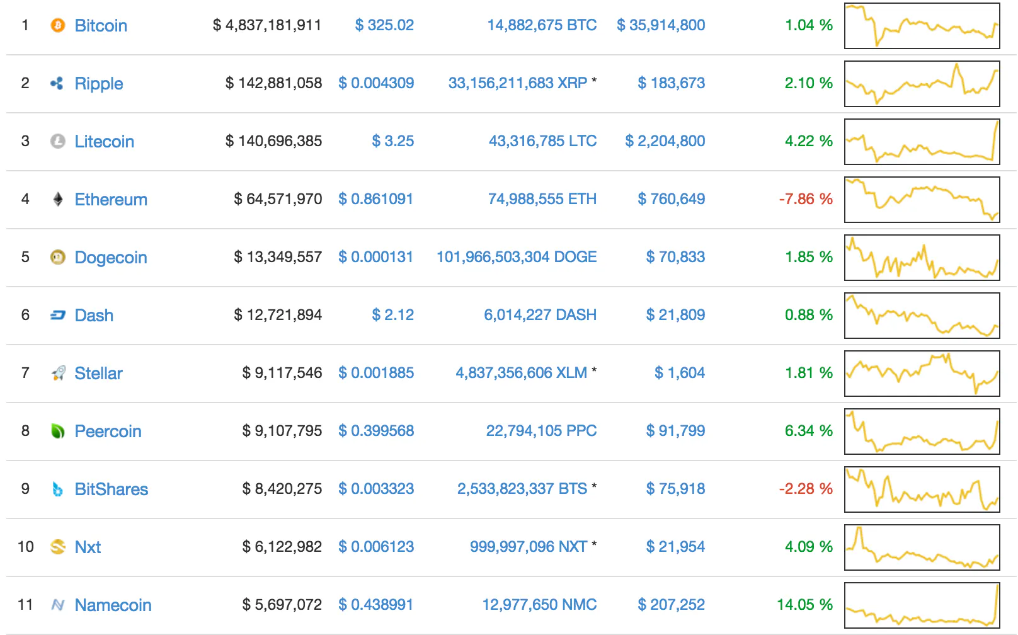Viewport: 1018px width, 635px height.
Task: View Litecoin 7-day price chart thumbnail
Action: coord(922,142)
